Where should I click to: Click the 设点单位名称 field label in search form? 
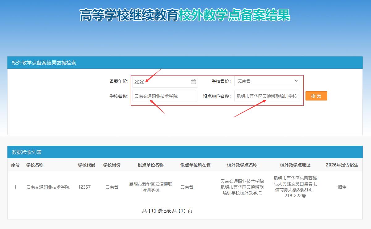pyautogui.click(x=217, y=96)
